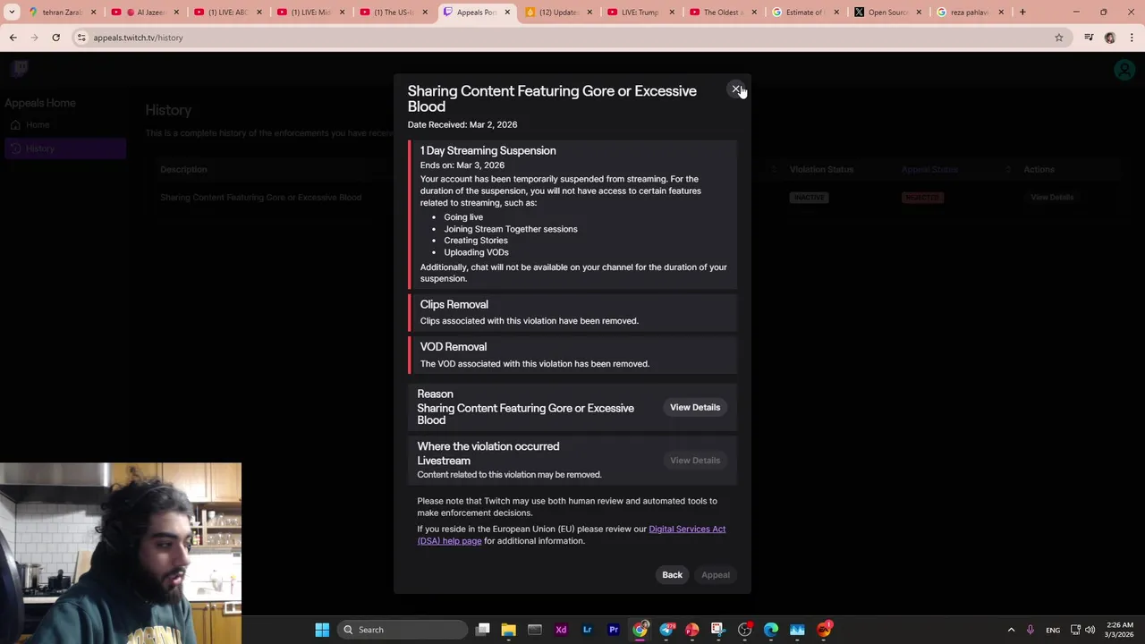Viewport: 1145px width, 644px height.
Task: Go back with browser back arrow
Action: pos(13,38)
